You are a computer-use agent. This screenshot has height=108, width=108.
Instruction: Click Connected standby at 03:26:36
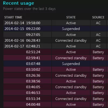click(71, 76)
